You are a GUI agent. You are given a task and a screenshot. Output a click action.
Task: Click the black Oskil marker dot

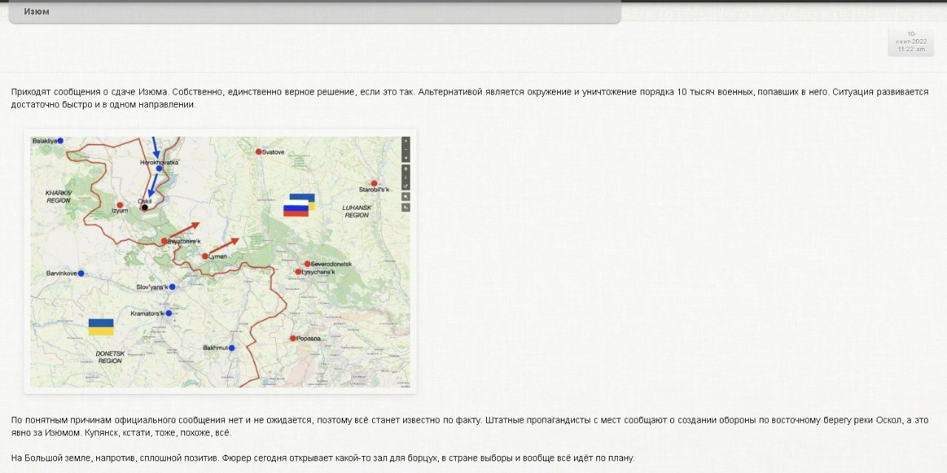pyautogui.click(x=144, y=208)
